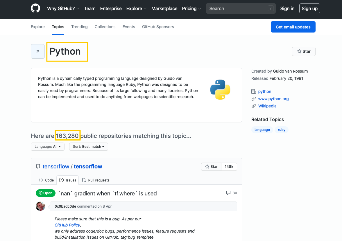Open the Sort: Best match dropdown
The height and width of the screenshot is (241, 342).
(88, 147)
